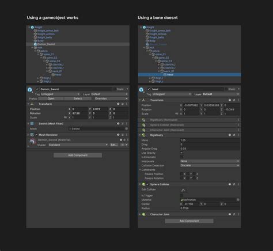Screen dimensions: 273x251
Task: Click the Edit button beside Shader dropdown
Action: tap(113, 144)
